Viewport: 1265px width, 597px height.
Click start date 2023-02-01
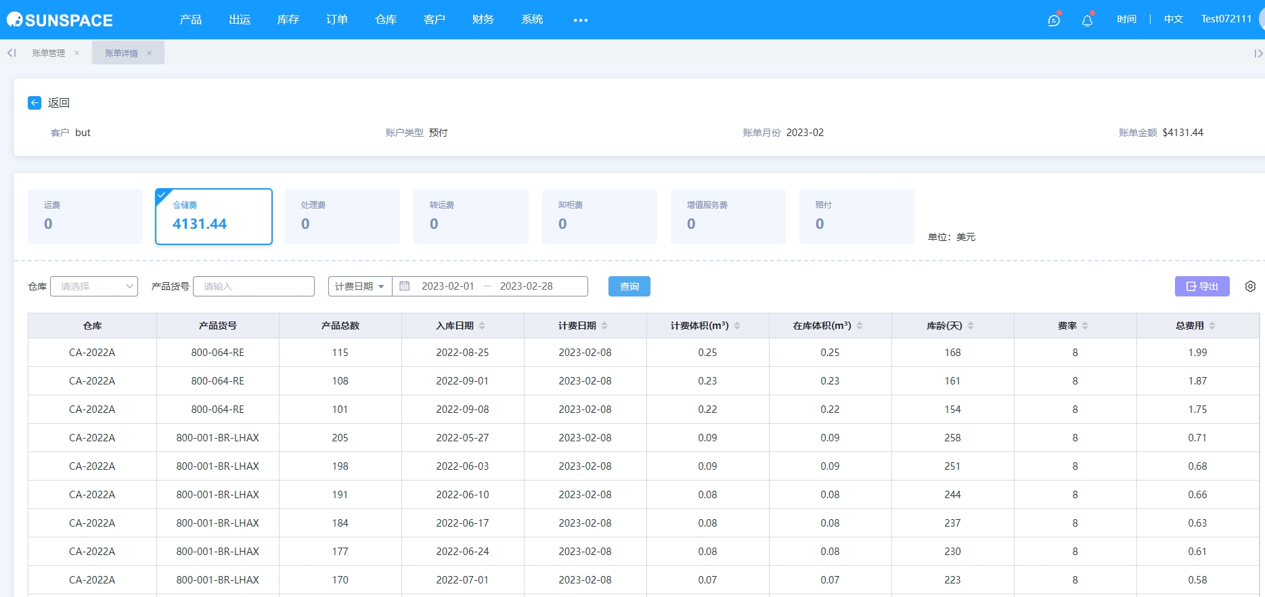448,286
